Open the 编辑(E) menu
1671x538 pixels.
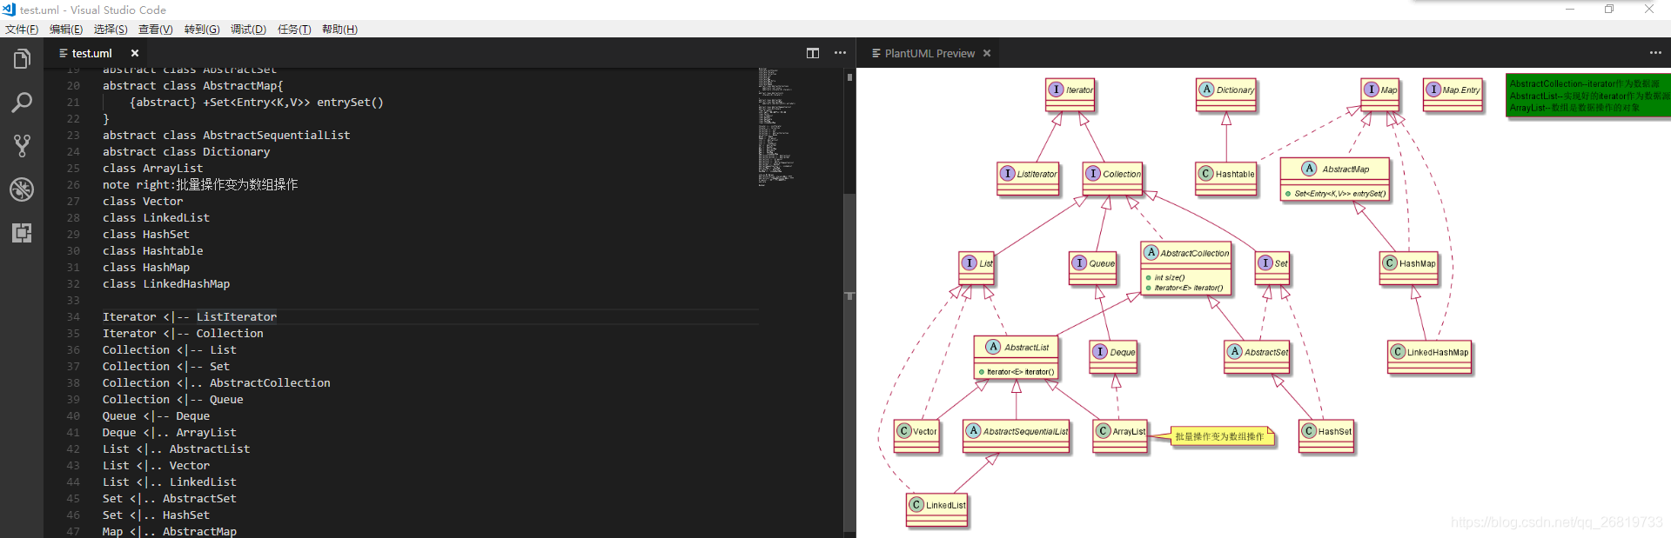click(x=66, y=30)
